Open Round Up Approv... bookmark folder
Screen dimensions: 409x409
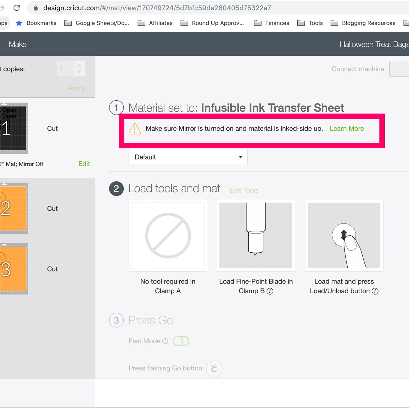pyautogui.click(x=212, y=23)
